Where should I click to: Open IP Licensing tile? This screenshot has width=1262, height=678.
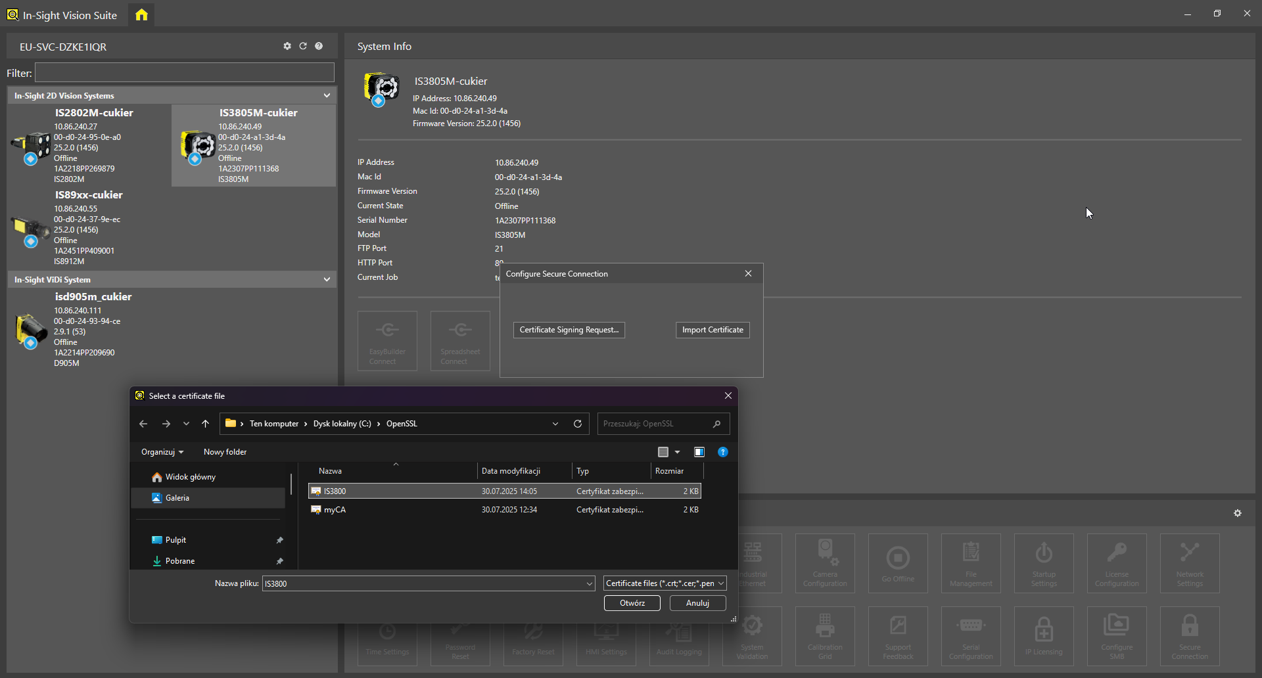(x=1044, y=636)
